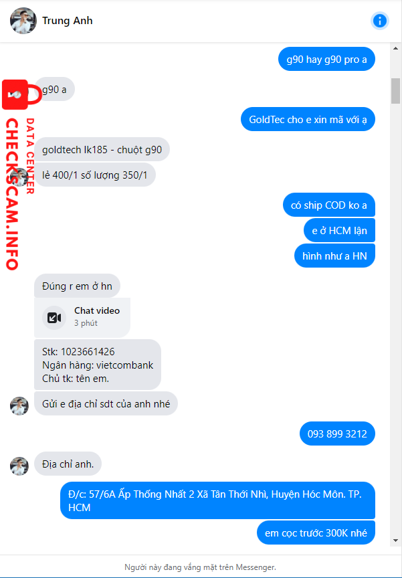
Task: Click the vertical scrollbar thumb
Action: 395,91
